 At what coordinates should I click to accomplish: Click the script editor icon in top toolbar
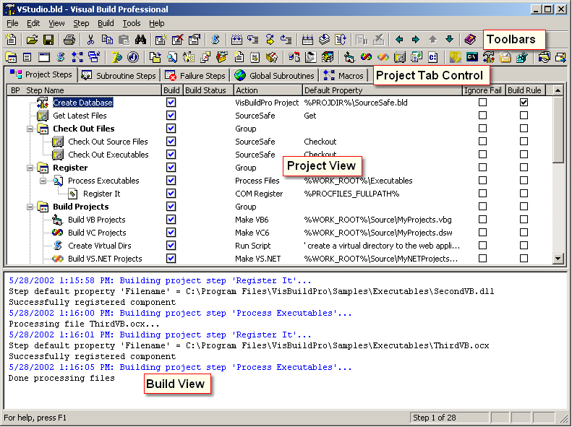pos(215,39)
